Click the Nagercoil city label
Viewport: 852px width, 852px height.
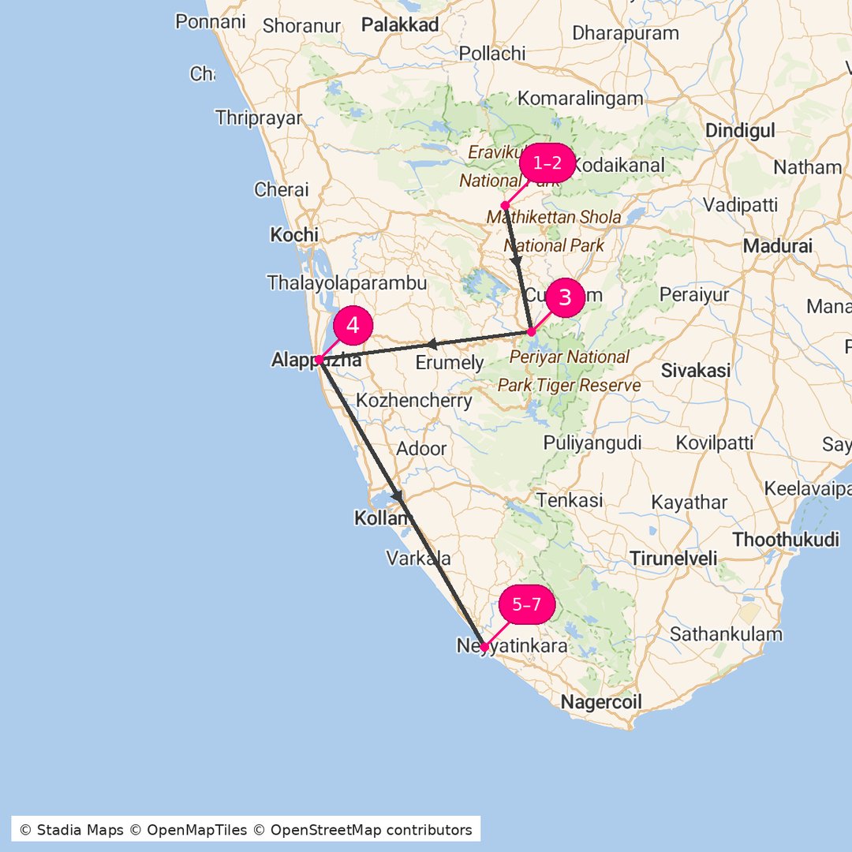pyautogui.click(x=601, y=701)
